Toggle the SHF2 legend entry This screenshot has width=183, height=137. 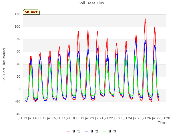coord(91,131)
